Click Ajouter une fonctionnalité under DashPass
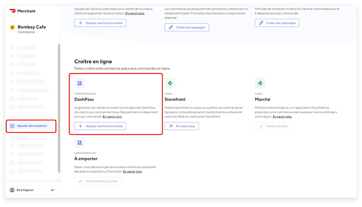This screenshot has width=362, height=207. tap(100, 126)
